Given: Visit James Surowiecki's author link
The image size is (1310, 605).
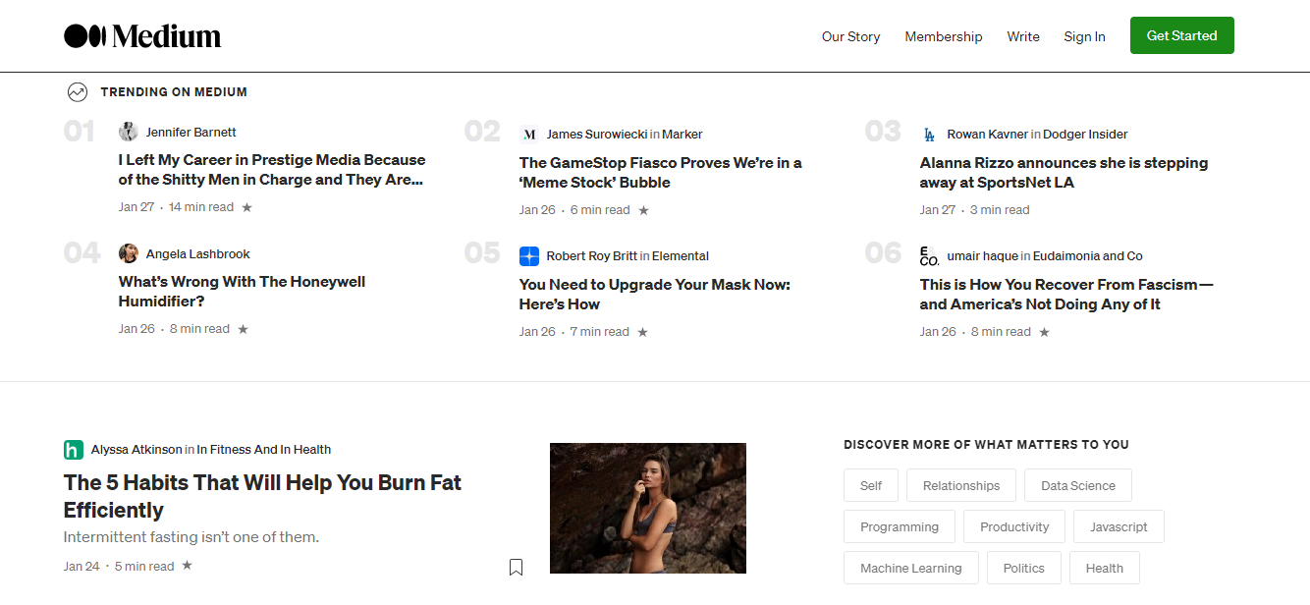Looking at the screenshot, I should click(597, 135).
